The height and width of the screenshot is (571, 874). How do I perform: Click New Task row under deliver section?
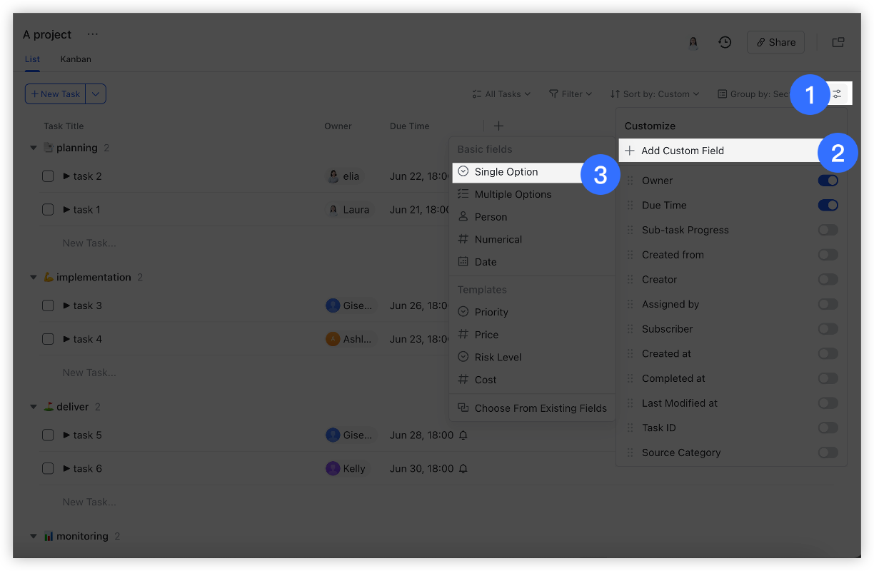click(89, 501)
